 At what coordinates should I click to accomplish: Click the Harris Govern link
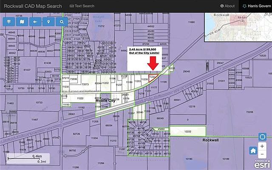pos(256,6)
